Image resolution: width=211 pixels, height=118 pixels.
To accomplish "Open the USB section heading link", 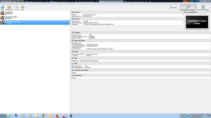I will click(75, 63).
